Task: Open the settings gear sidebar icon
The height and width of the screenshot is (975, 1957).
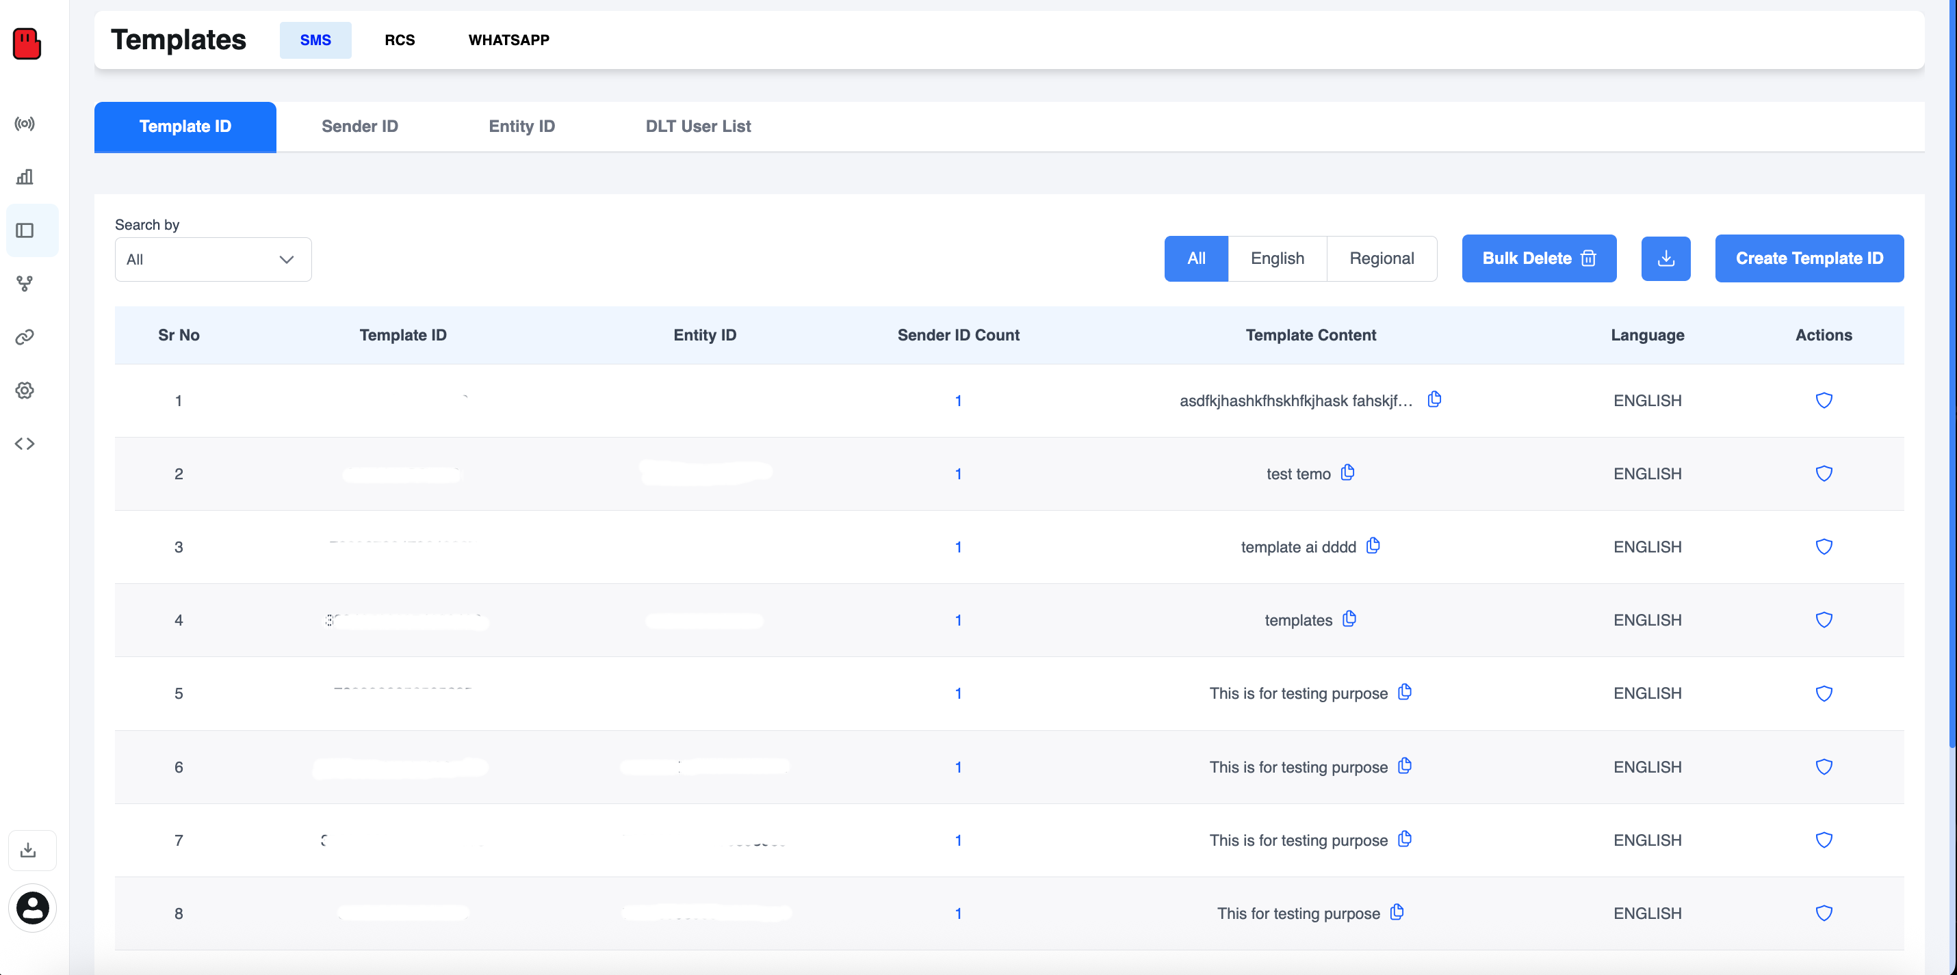Action: click(x=25, y=390)
